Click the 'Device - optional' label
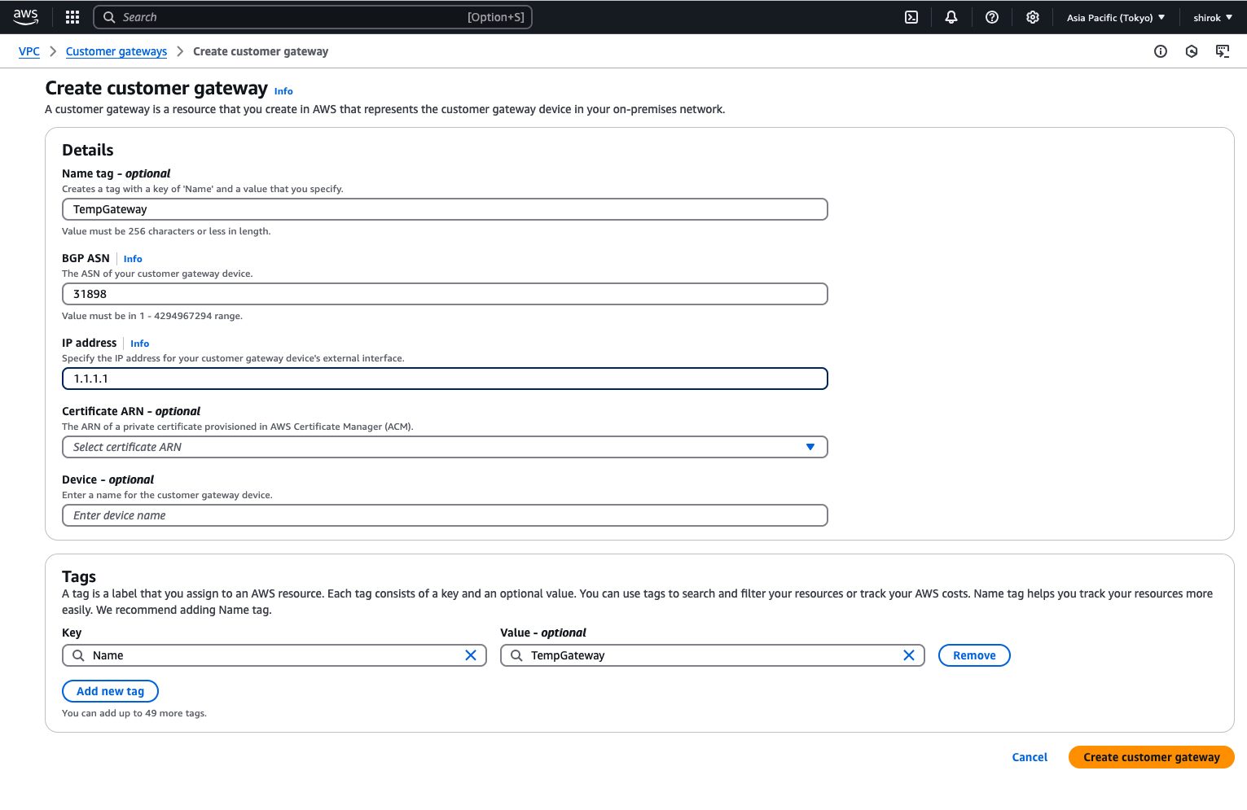 (x=108, y=479)
